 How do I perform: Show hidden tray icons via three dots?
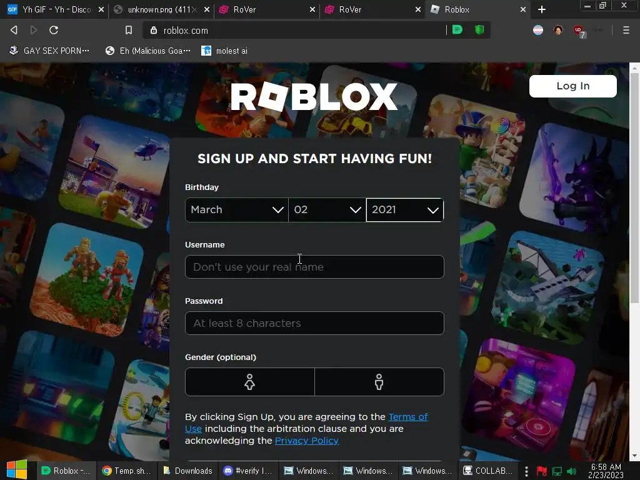[526, 471]
